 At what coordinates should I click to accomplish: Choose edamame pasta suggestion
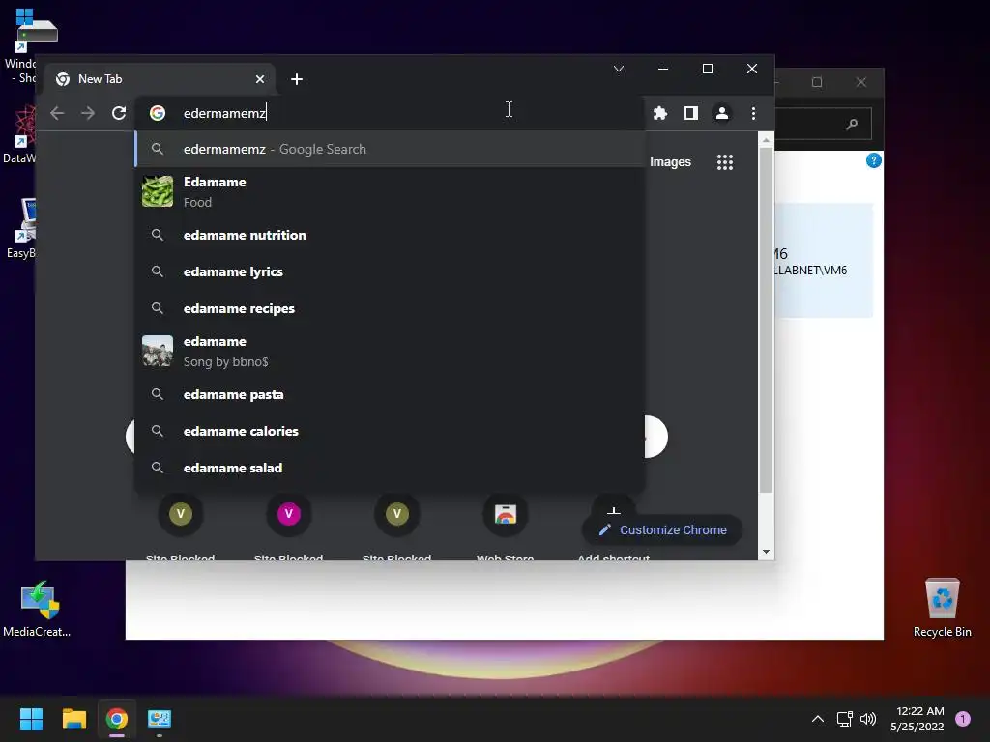391,394
